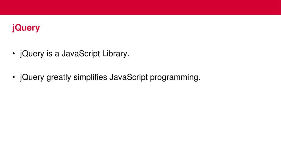This screenshot has height=158, width=281.
Task: Click the letter "a" before JavaScript Library
Action: click(57, 54)
